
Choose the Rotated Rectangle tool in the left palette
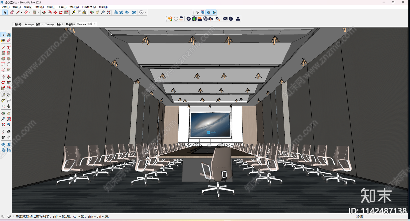9,53
